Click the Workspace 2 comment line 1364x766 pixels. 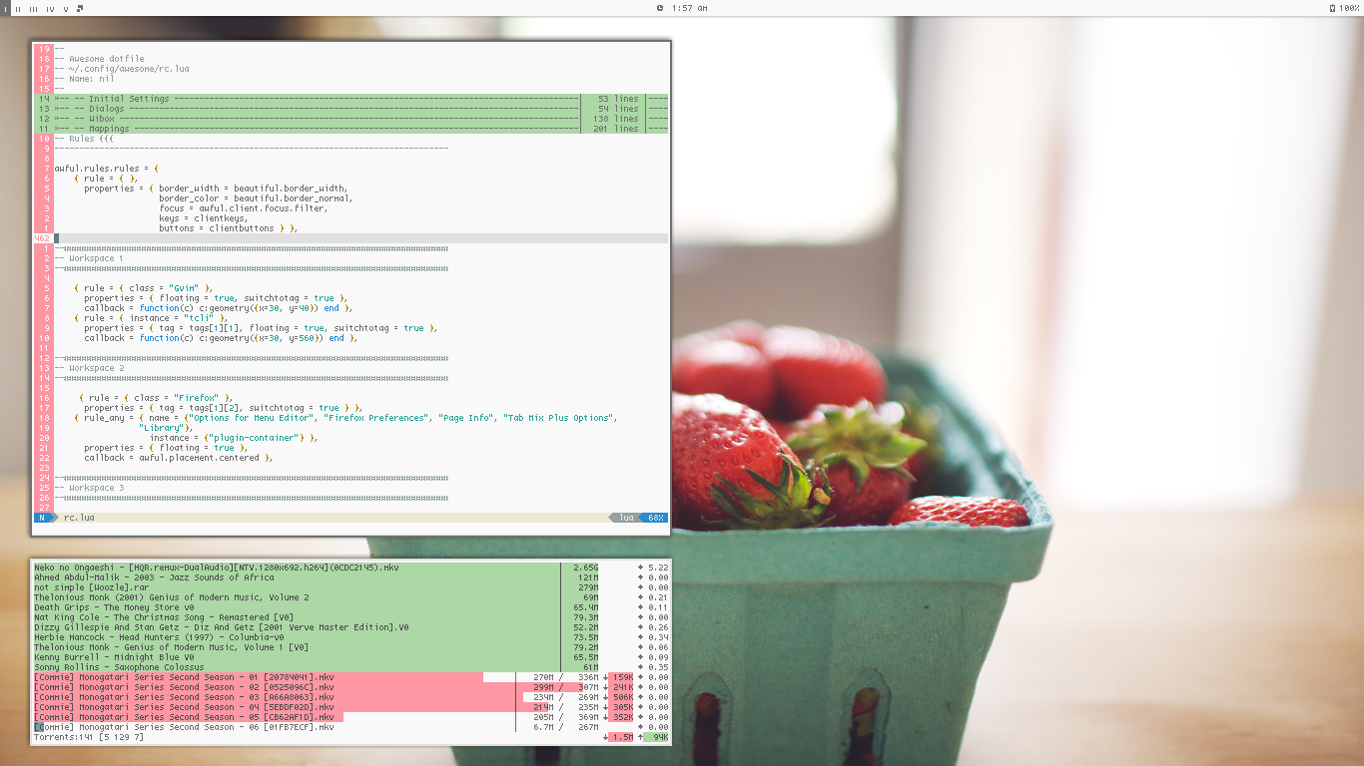89,368
